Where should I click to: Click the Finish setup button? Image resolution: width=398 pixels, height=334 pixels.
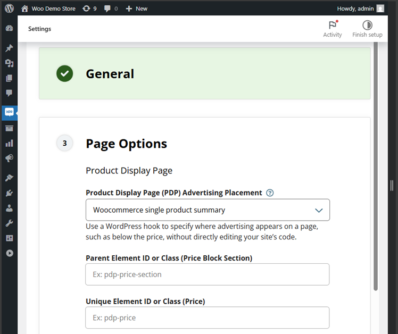(367, 29)
